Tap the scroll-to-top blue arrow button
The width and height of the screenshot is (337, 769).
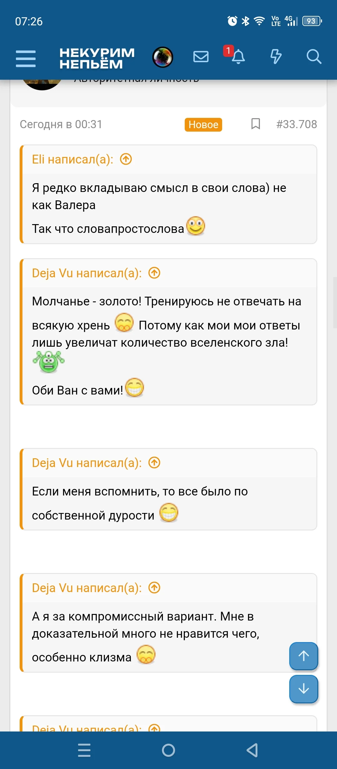tap(303, 656)
